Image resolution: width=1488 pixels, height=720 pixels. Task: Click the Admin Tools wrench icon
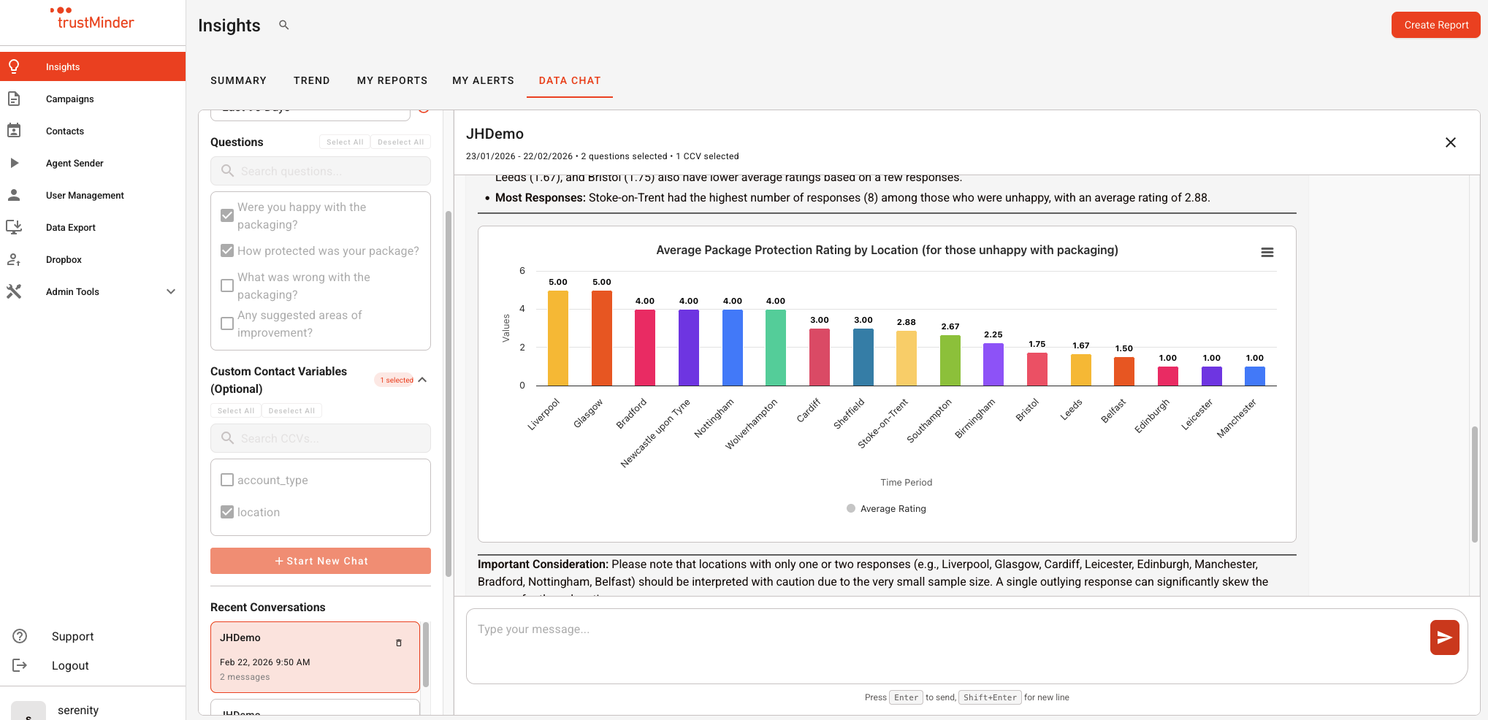[x=14, y=291]
